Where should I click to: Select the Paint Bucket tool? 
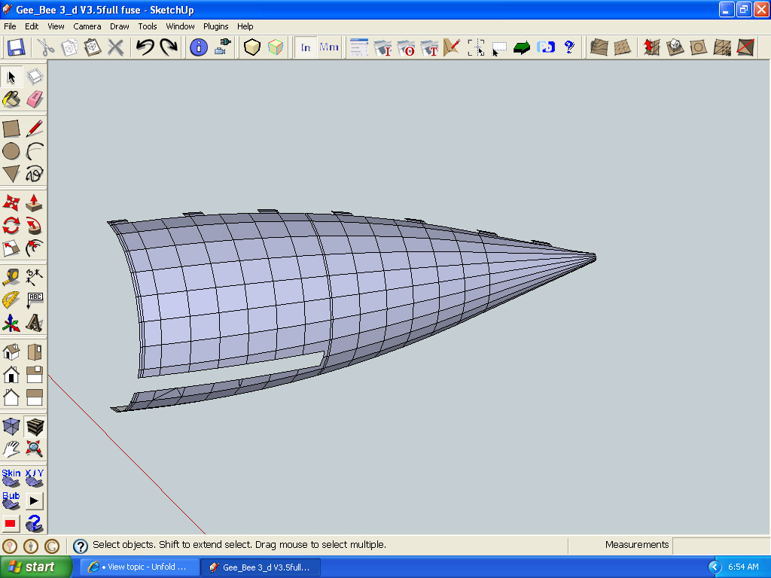click(11, 99)
